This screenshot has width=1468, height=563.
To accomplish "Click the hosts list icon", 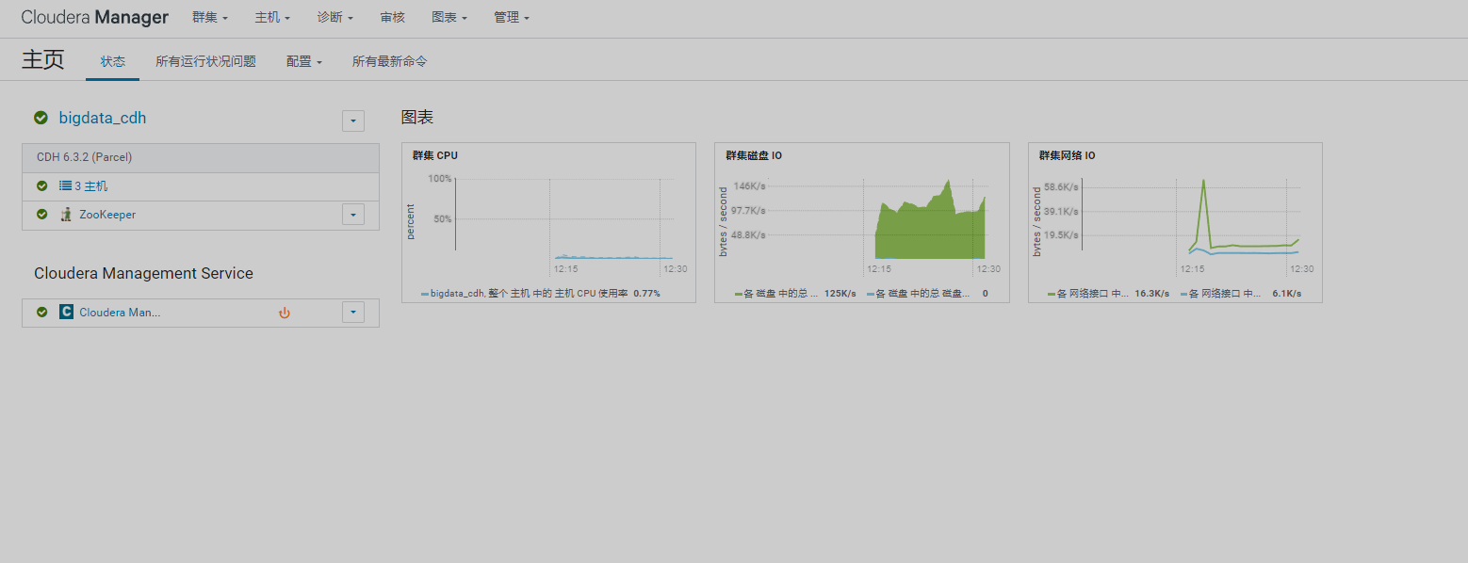I will point(66,186).
